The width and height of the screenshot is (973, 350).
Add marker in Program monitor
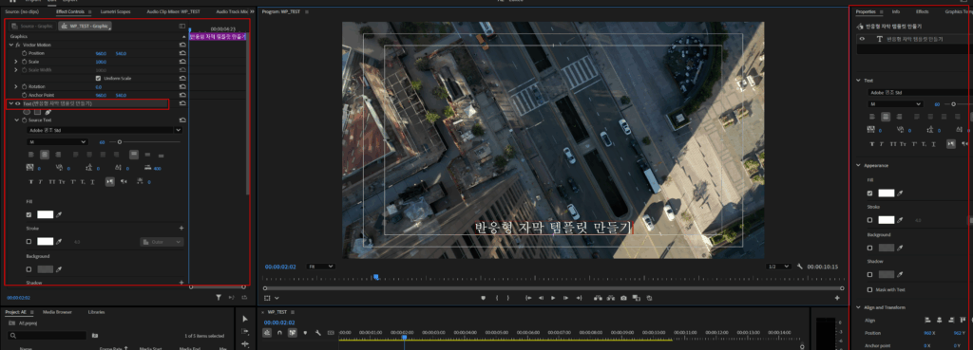click(483, 298)
